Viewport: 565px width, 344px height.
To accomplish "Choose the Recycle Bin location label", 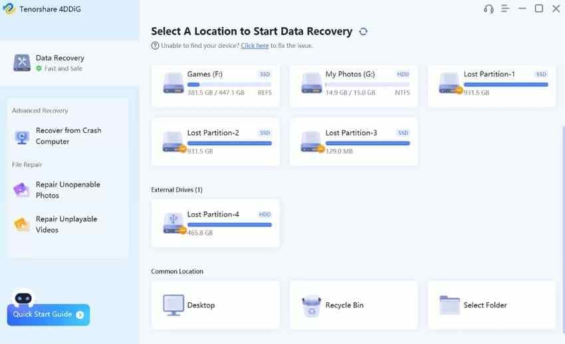I will pos(344,305).
